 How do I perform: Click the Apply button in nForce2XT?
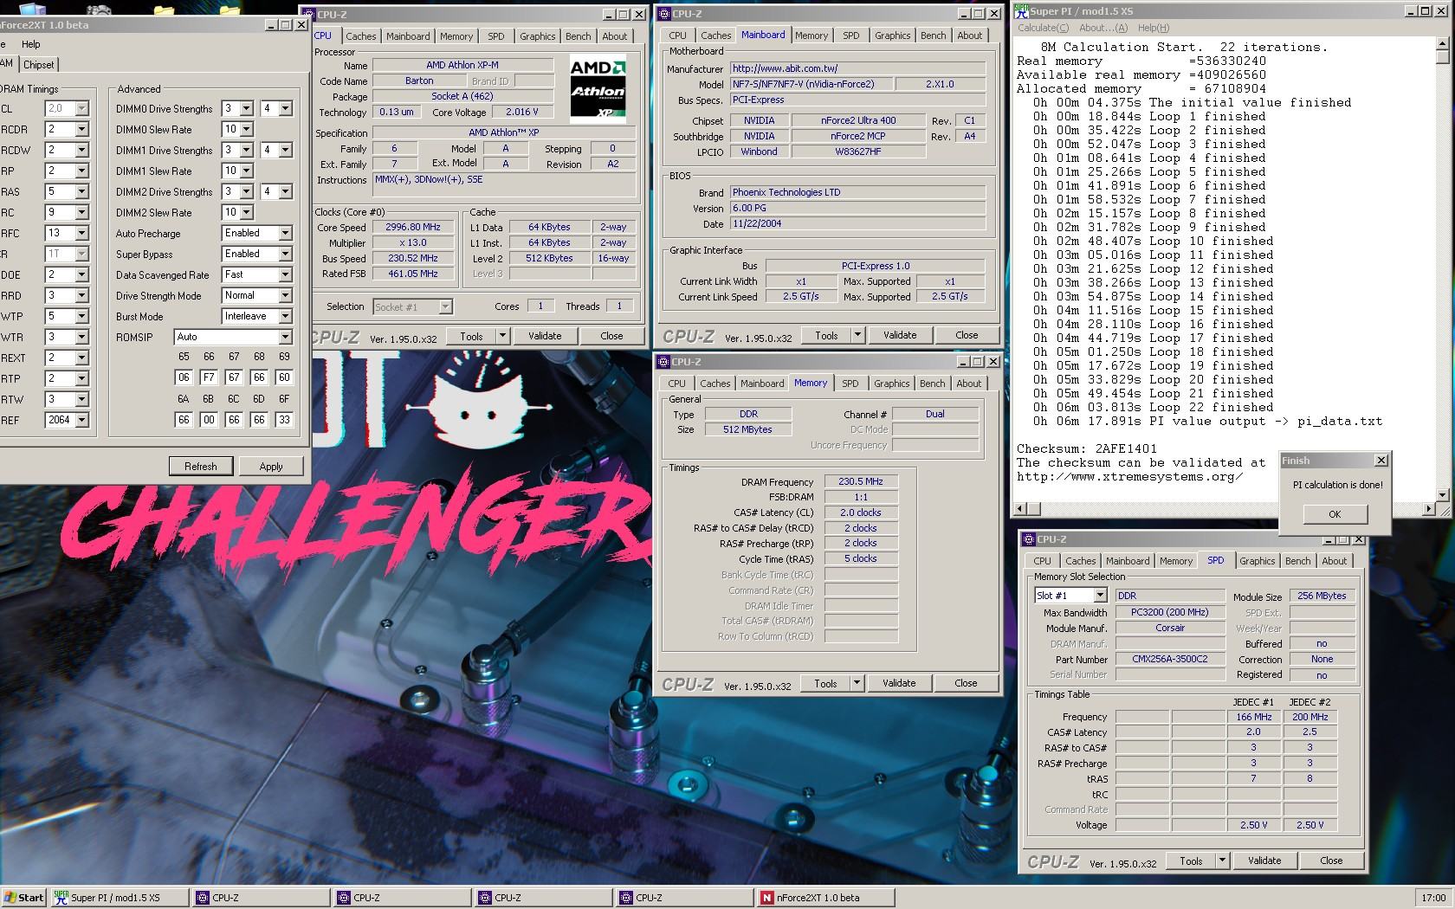tap(271, 467)
